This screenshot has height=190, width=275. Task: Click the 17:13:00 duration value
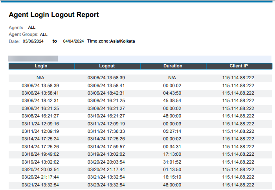(172, 154)
